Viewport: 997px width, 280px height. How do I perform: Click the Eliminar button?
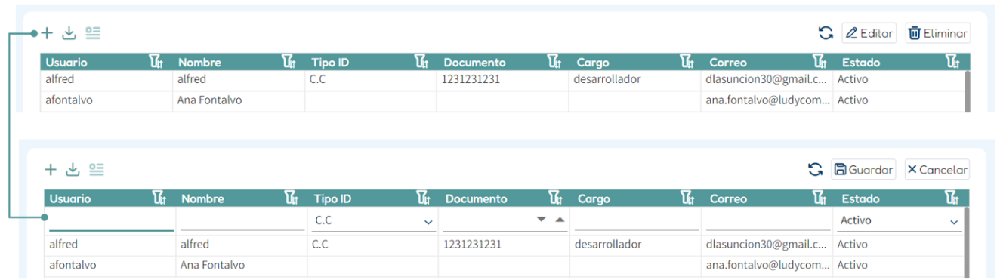(937, 33)
